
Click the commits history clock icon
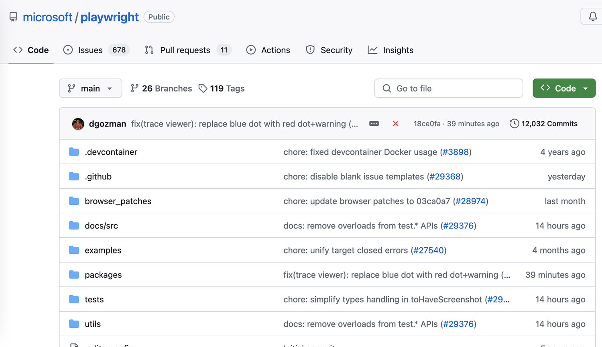(514, 124)
